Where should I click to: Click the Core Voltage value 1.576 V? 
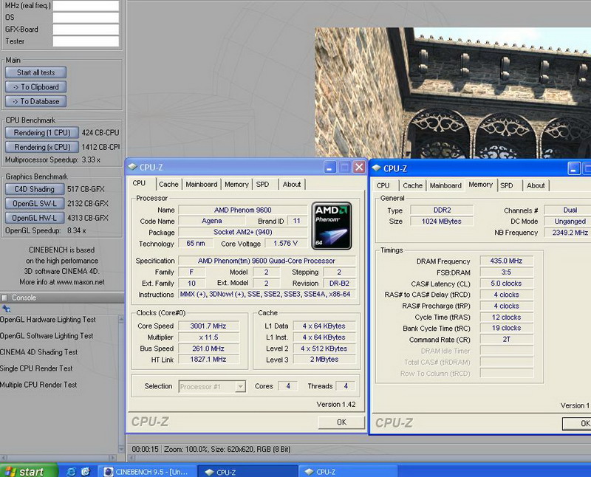click(x=286, y=244)
